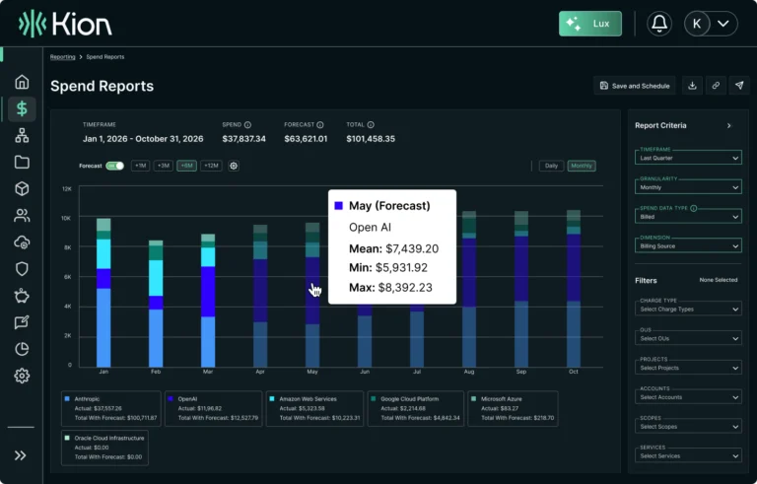Image resolution: width=757 pixels, height=484 pixels.
Task: Show info for SPEND metric
Action: [247, 124]
